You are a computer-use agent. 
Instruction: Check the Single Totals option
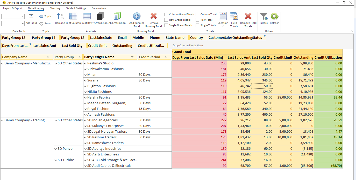click(197, 25)
